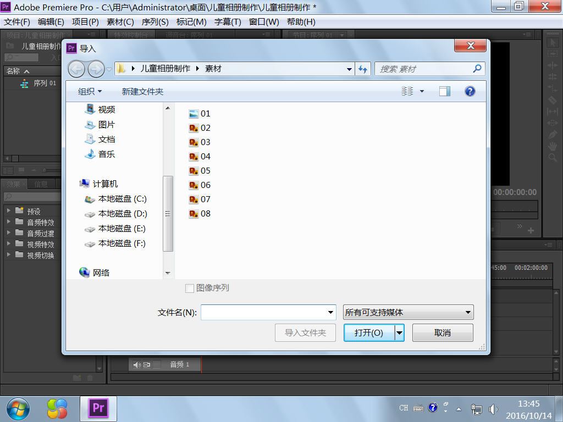Expand the address bar history dropdown
The height and width of the screenshot is (422, 563).
pyautogui.click(x=349, y=69)
